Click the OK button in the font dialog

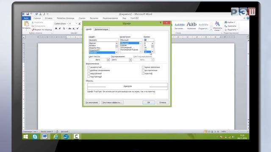(149, 103)
